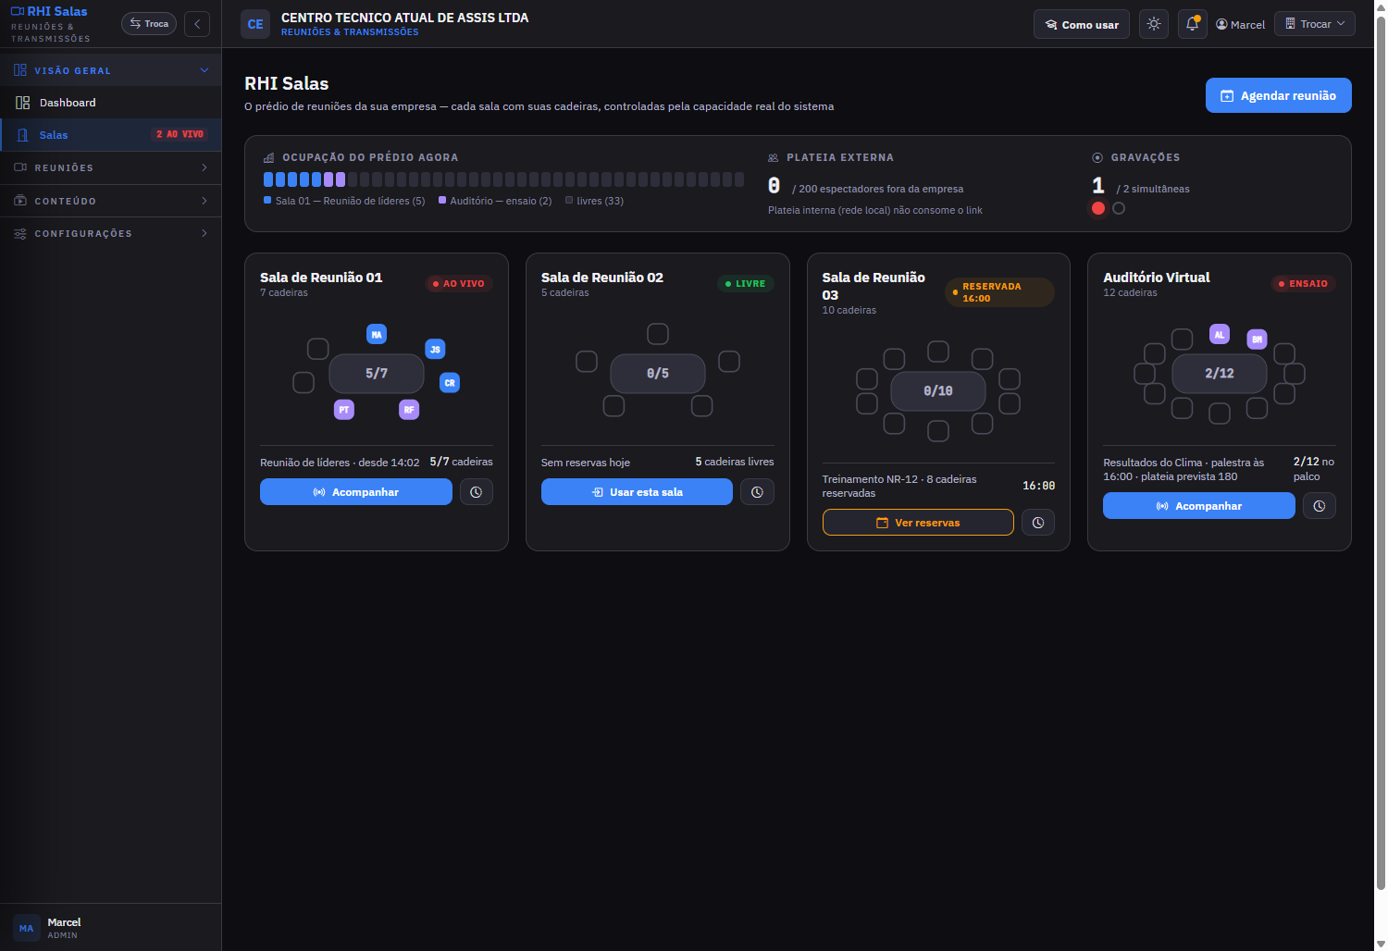Open the Salas sidebar item
1388x951 pixels.
(111, 135)
